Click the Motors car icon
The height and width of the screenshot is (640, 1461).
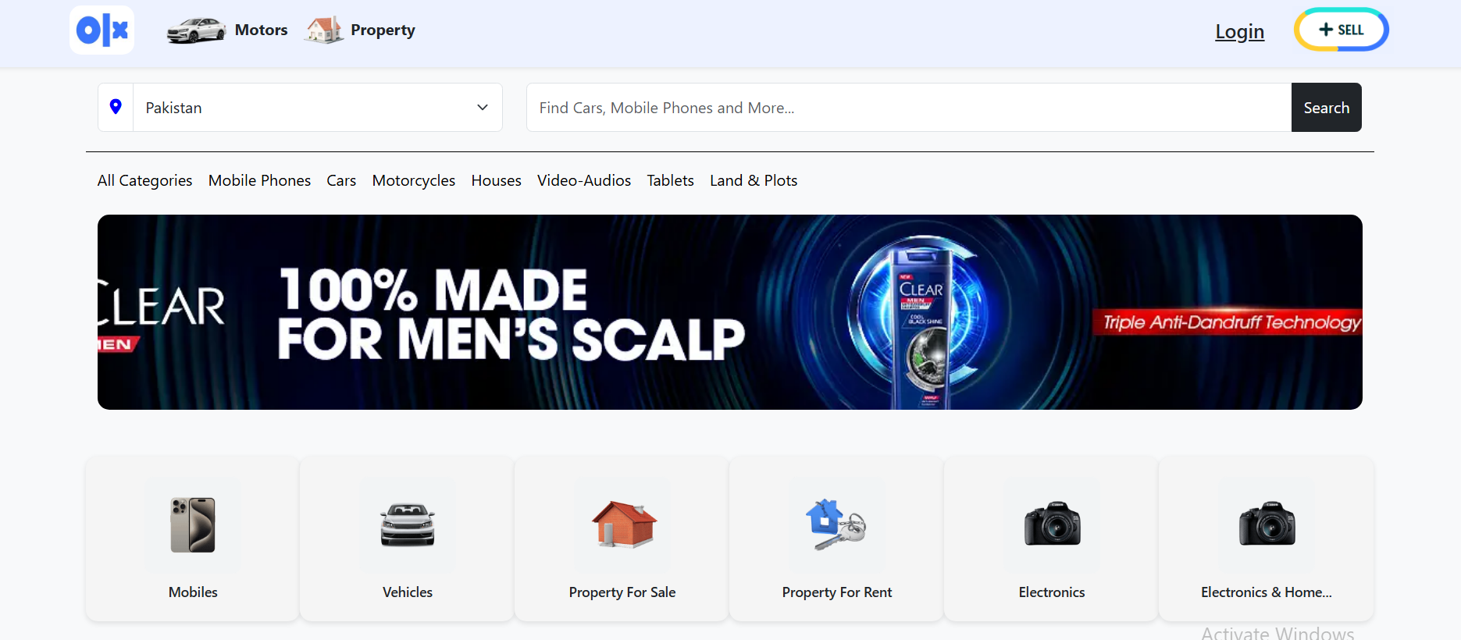click(196, 30)
